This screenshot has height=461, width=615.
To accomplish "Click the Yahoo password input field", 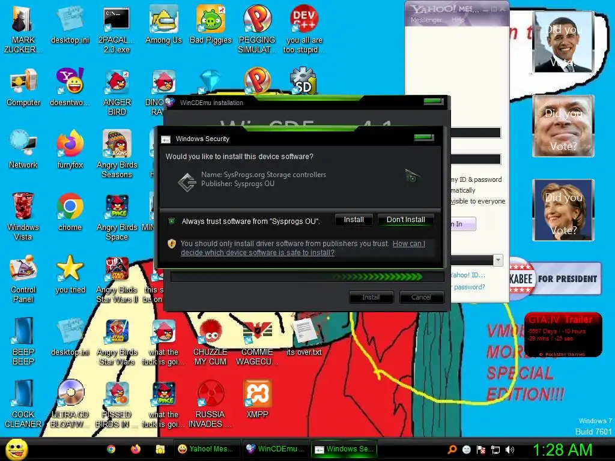I will (x=476, y=158).
